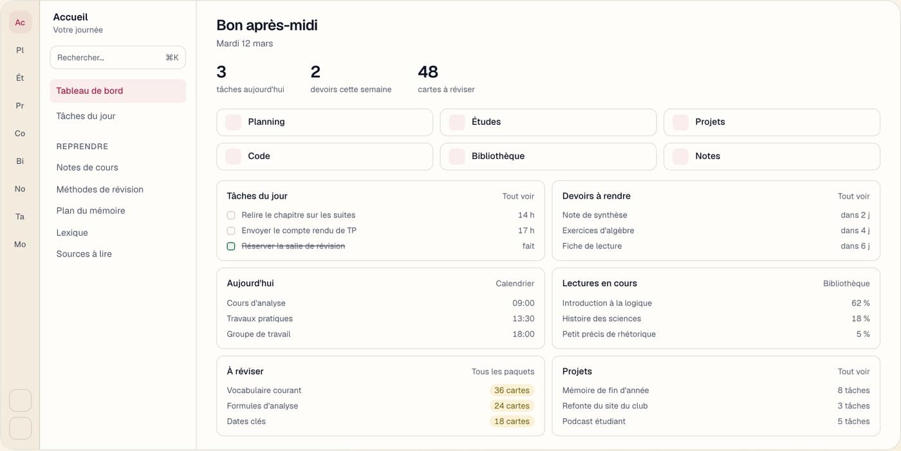Open the Ét rail item
901x451 pixels.
click(20, 78)
